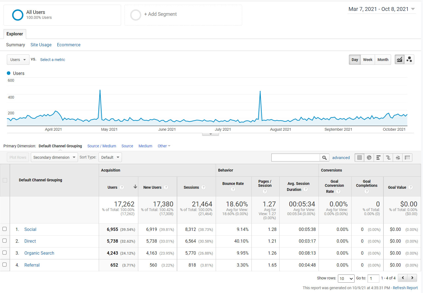The height and width of the screenshot is (293, 423).
Task: Select the data table view icon
Action: pos(359,157)
